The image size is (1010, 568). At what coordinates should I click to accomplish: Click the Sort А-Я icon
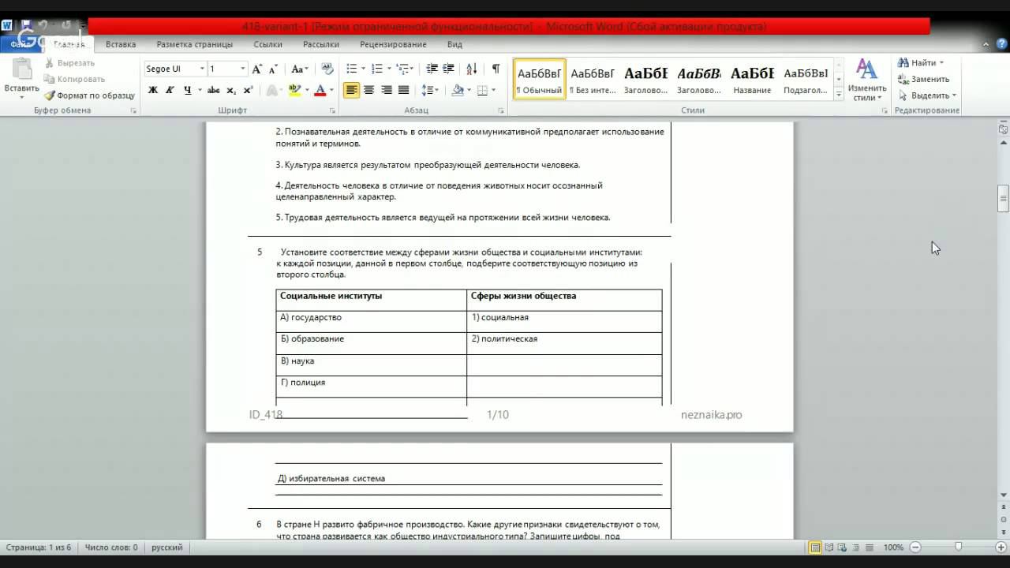pyautogui.click(x=472, y=69)
